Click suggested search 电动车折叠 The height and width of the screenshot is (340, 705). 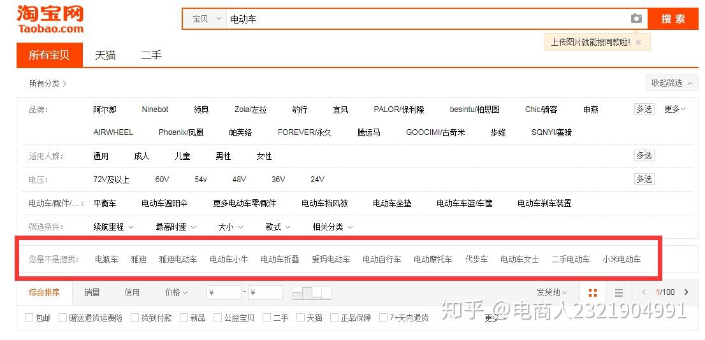[280, 260]
